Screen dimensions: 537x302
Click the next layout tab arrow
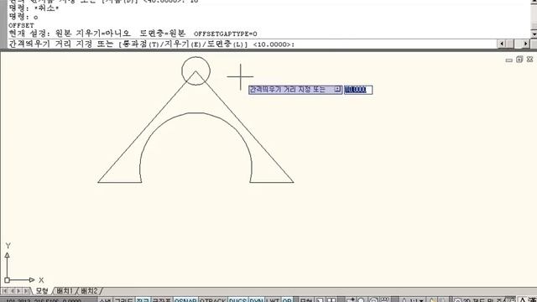[18, 291]
